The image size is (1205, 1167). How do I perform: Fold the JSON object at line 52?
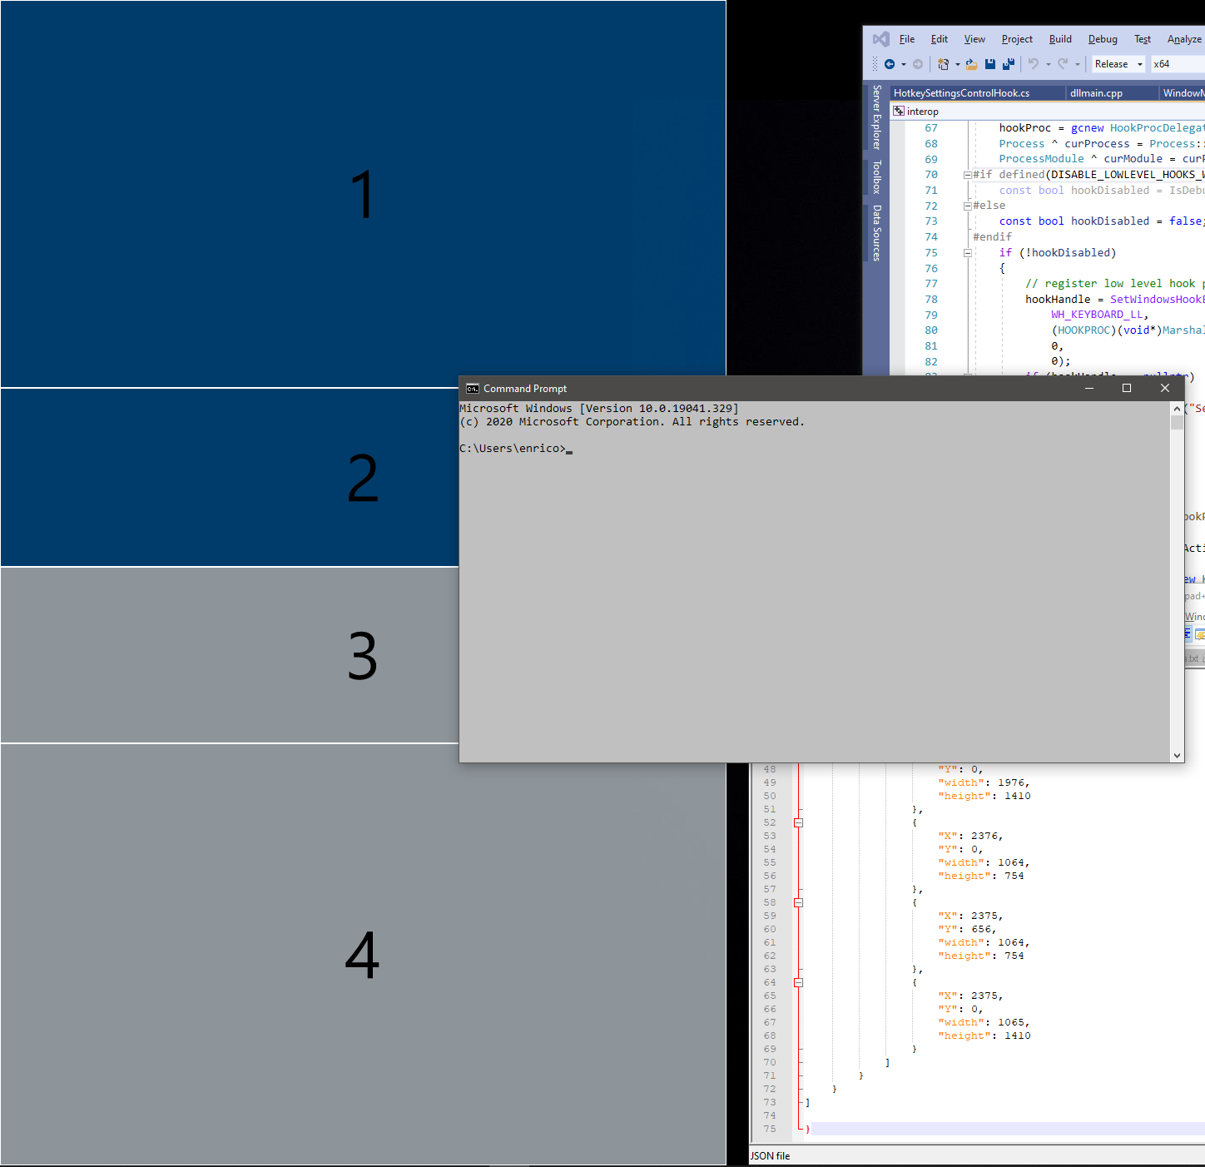798,822
